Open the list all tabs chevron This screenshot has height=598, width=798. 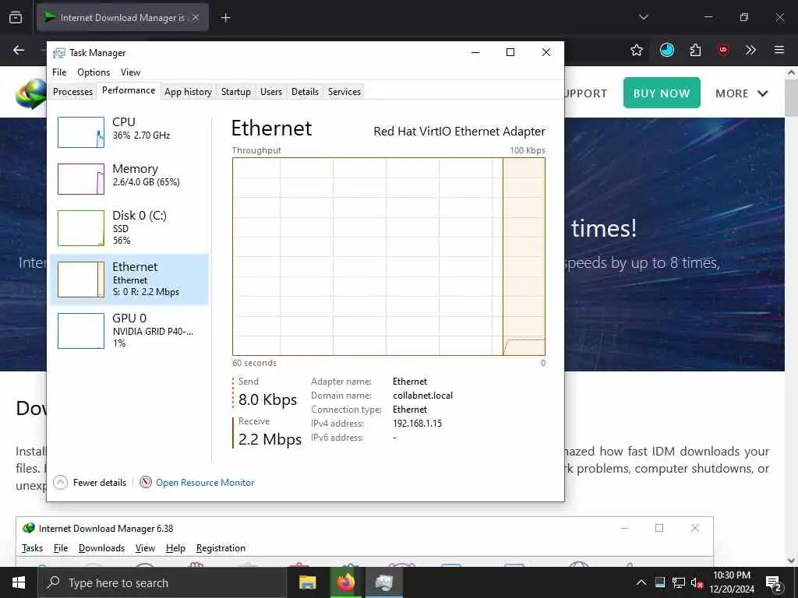(643, 17)
